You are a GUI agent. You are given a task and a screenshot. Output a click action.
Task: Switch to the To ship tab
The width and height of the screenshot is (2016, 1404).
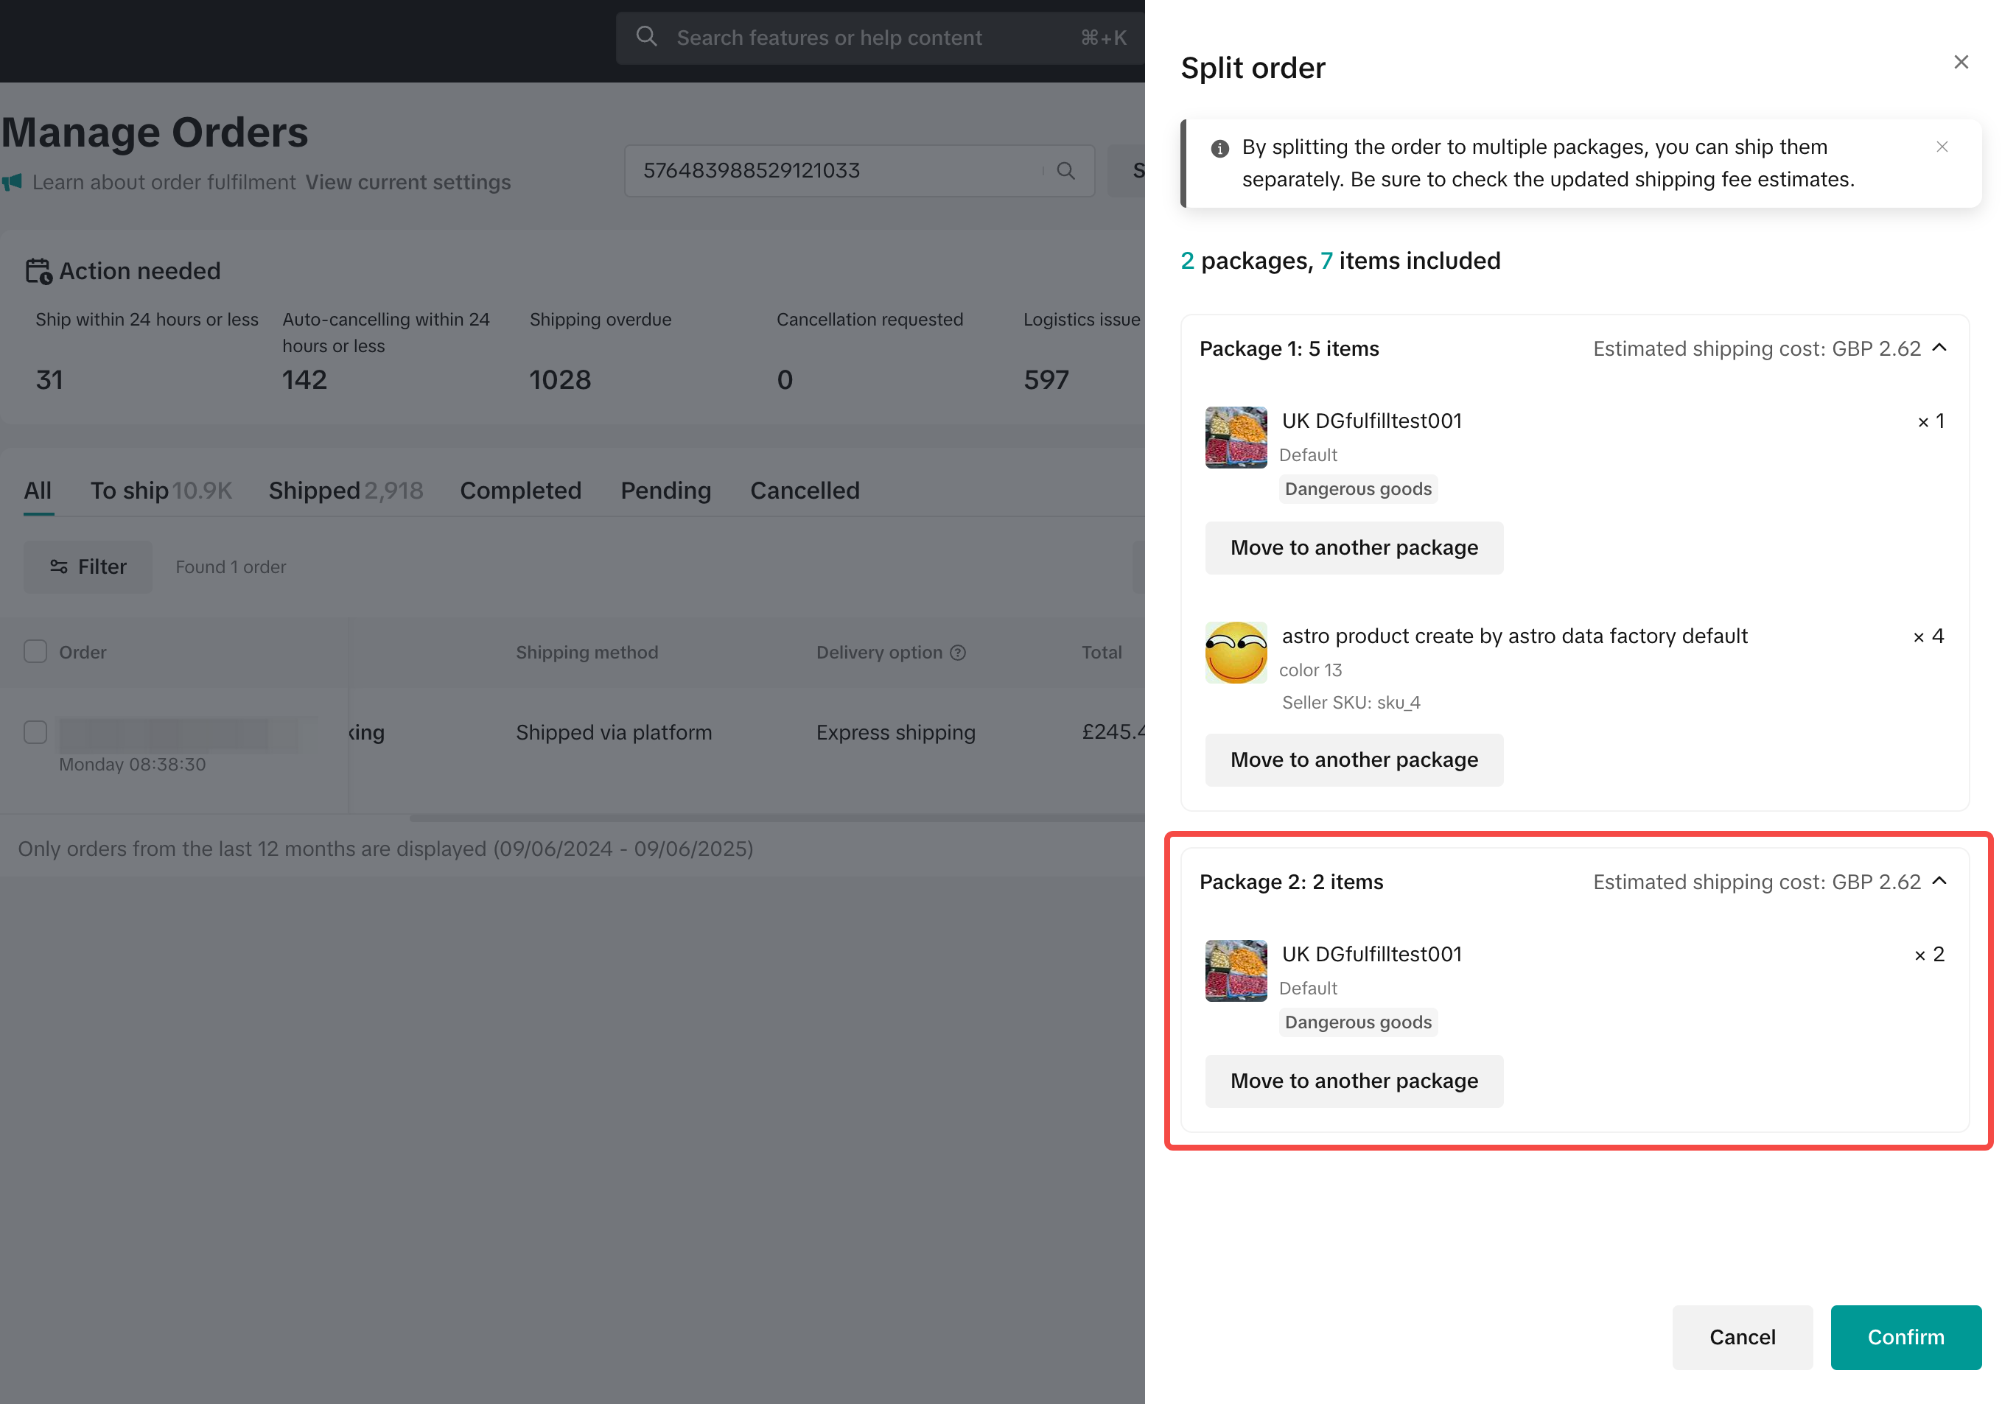(129, 490)
